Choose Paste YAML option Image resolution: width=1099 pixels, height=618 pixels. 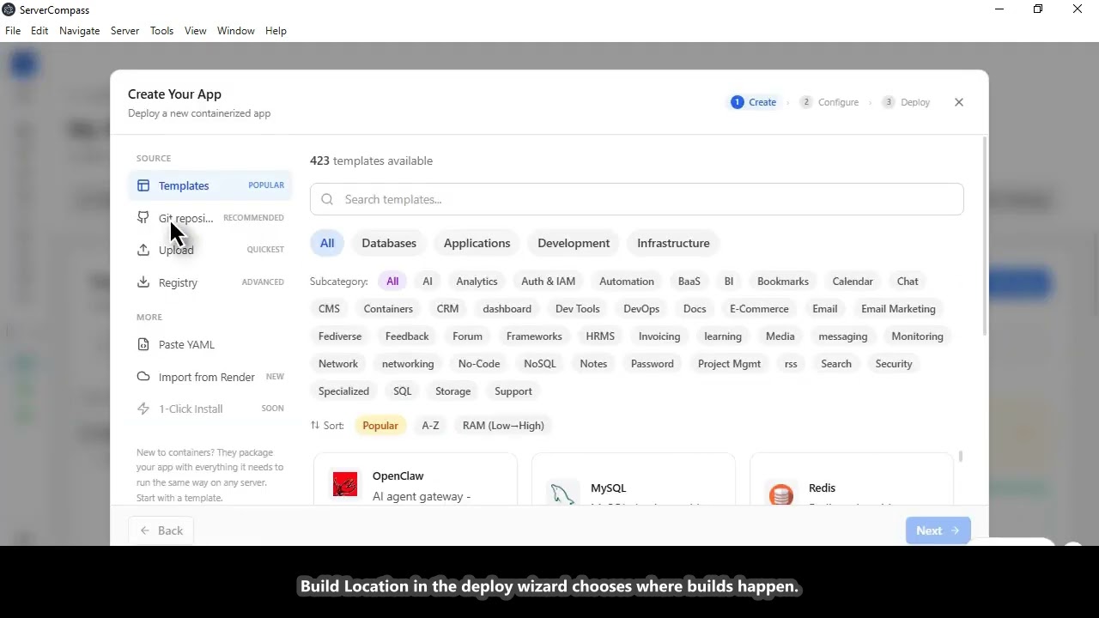click(x=210, y=344)
